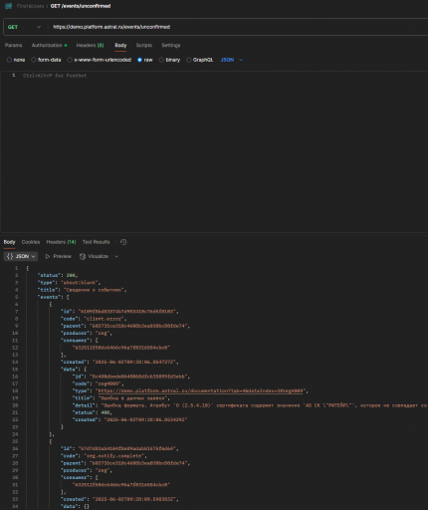Screen dimensions: 428x510
Task: Click the "events": [ line
Action: point(54,297)
